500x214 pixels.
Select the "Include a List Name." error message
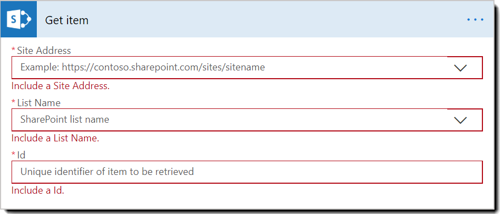(55, 138)
